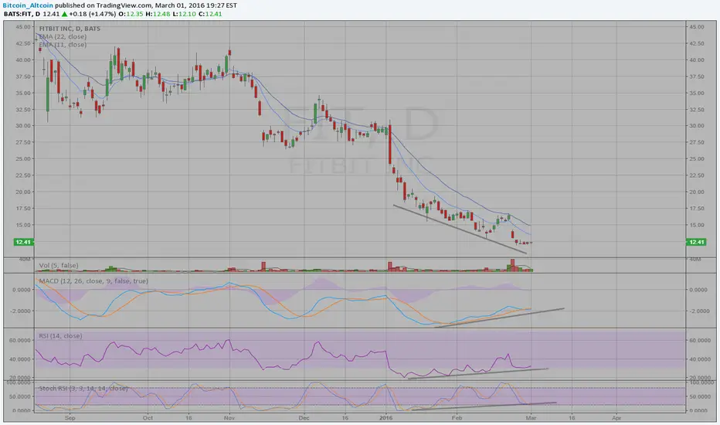Click the L:12.10 low value

pyautogui.click(x=184, y=14)
